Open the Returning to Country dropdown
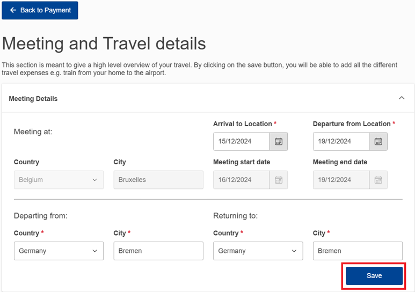 tap(258, 251)
